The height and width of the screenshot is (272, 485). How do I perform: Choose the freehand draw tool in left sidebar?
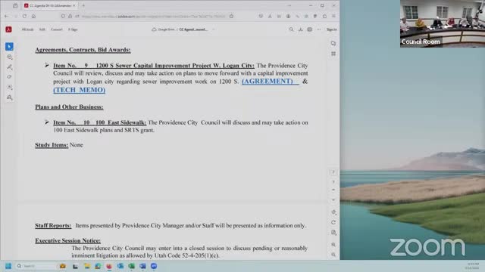click(x=9, y=77)
